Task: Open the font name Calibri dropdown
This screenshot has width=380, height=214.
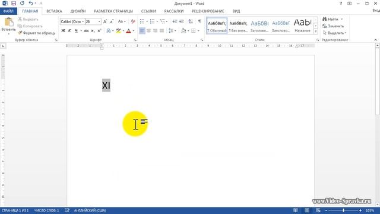Action: click(83, 21)
